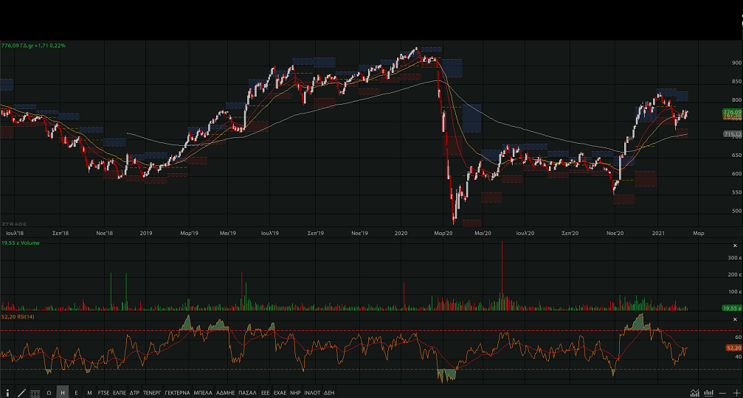
Task: Switch timeframe to M (monthly)
Action: (89, 393)
